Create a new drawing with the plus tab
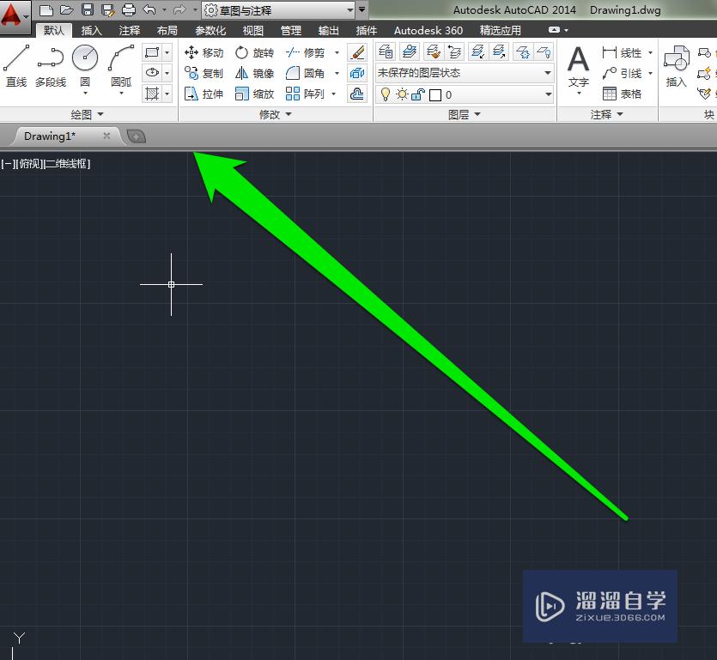The image size is (717, 660). point(135,135)
